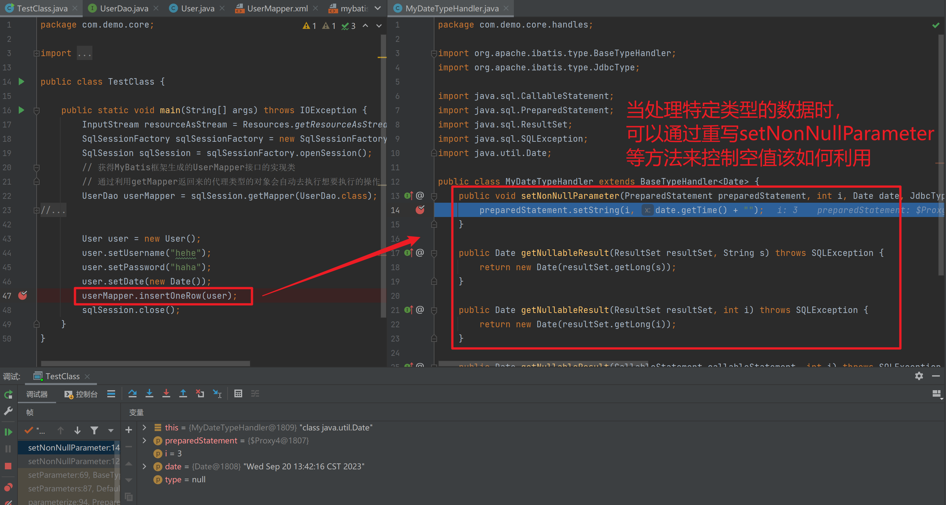Screen dimensions: 946x505
Task: Click the red Force Step Into icon
Action: 166,394
